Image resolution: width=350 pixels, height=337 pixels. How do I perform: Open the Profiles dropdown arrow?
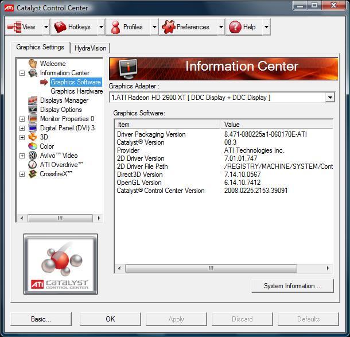154,27
